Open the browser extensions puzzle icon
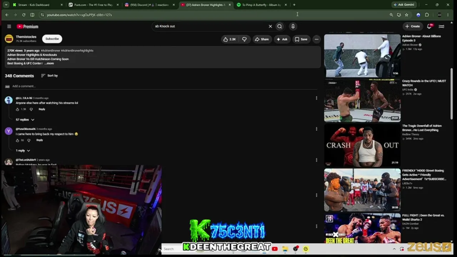Screen dimensions: 457x257 (x=427, y=15)
